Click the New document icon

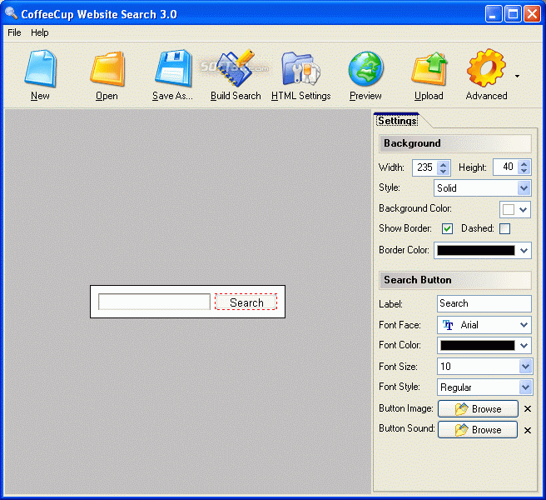click(x=40, y=68)
